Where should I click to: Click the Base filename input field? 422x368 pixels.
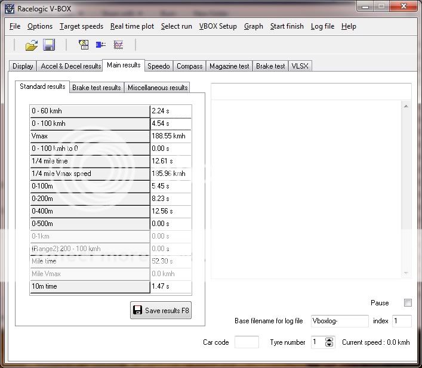(x=340, y=321)
